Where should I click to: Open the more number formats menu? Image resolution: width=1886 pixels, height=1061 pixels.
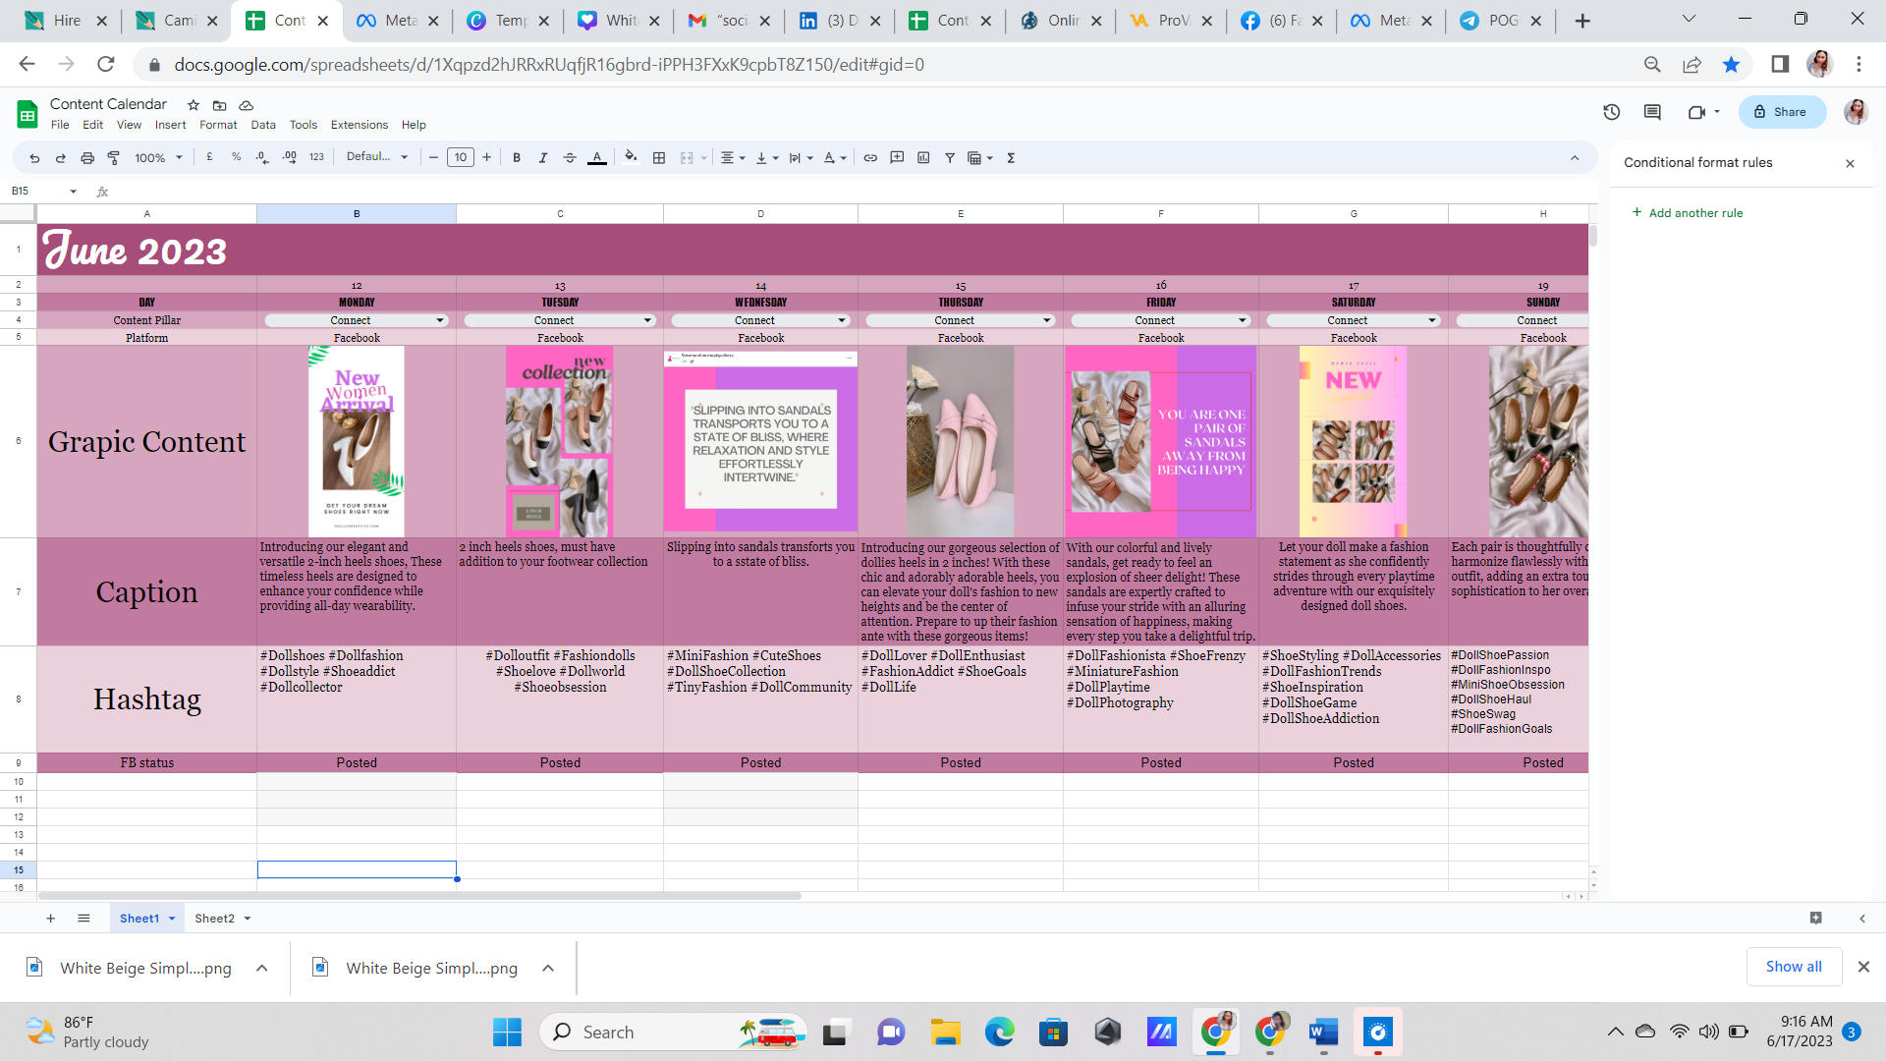point(316,157)
